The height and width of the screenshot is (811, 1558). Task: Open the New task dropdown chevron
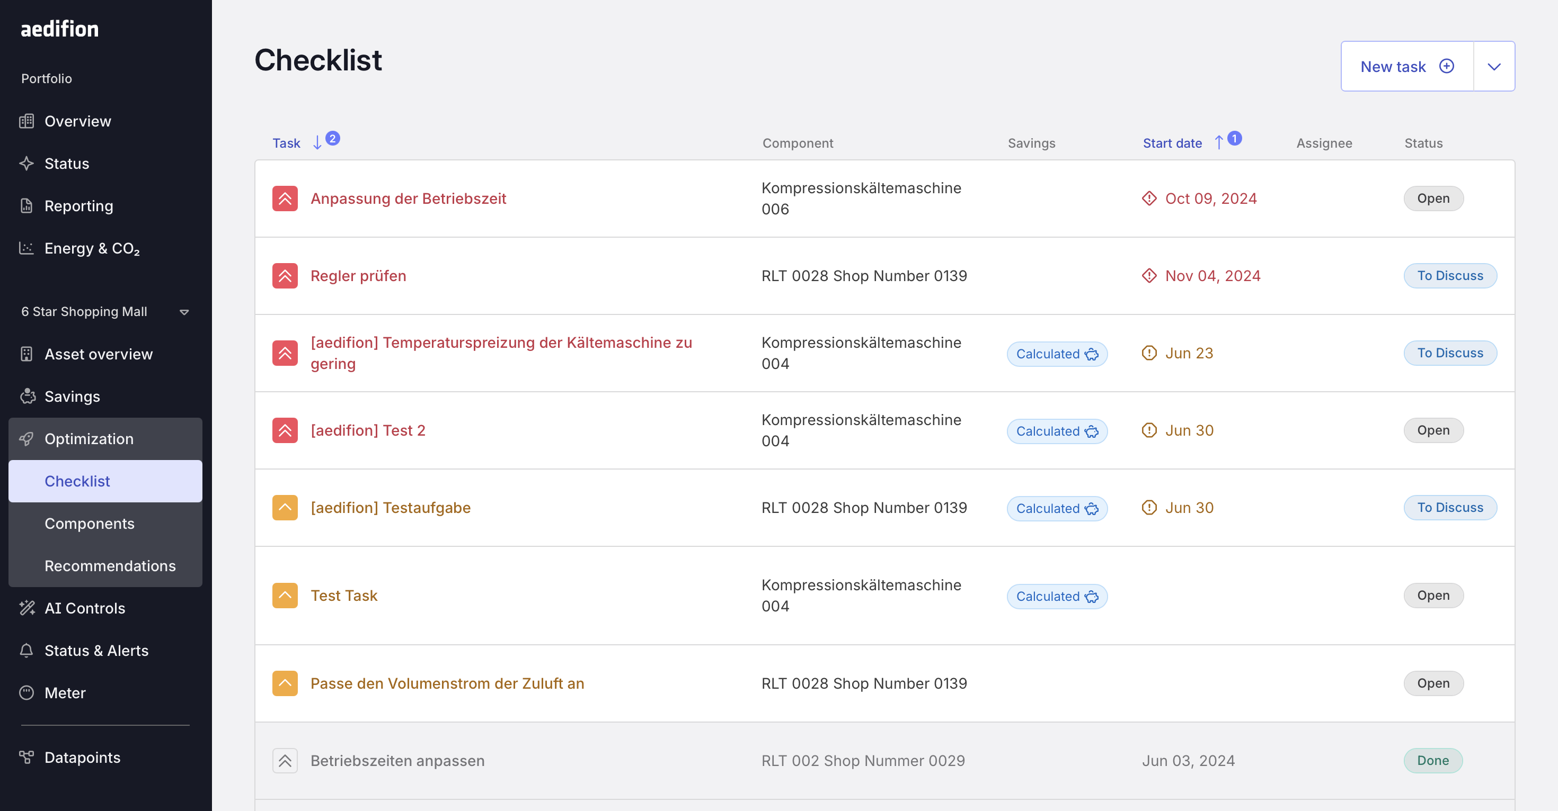pos(1494,67)
